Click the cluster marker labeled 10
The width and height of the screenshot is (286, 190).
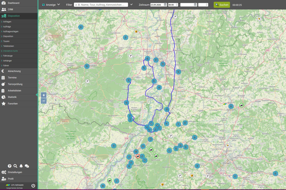[143, 146]
